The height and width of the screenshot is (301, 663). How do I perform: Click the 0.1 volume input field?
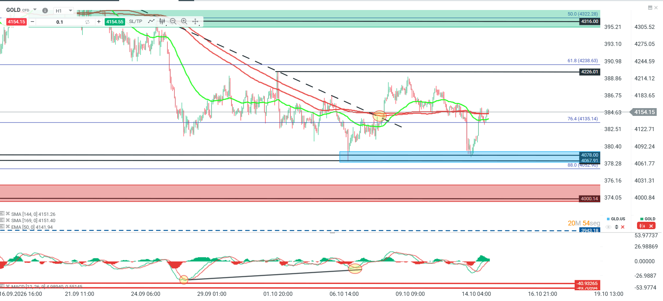[60, 22]
